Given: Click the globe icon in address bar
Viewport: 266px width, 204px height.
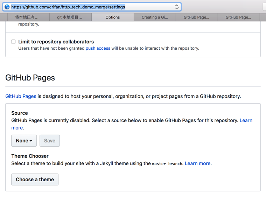Looking at the screenshot, I should coord(7,7).
